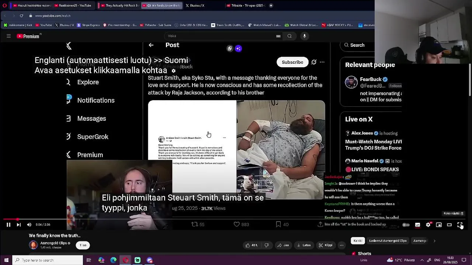Open Windows Start menu

click(x=6, y=260)
